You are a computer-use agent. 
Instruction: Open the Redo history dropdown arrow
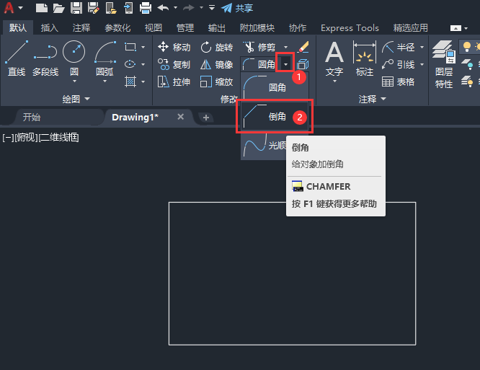point(201,8)
